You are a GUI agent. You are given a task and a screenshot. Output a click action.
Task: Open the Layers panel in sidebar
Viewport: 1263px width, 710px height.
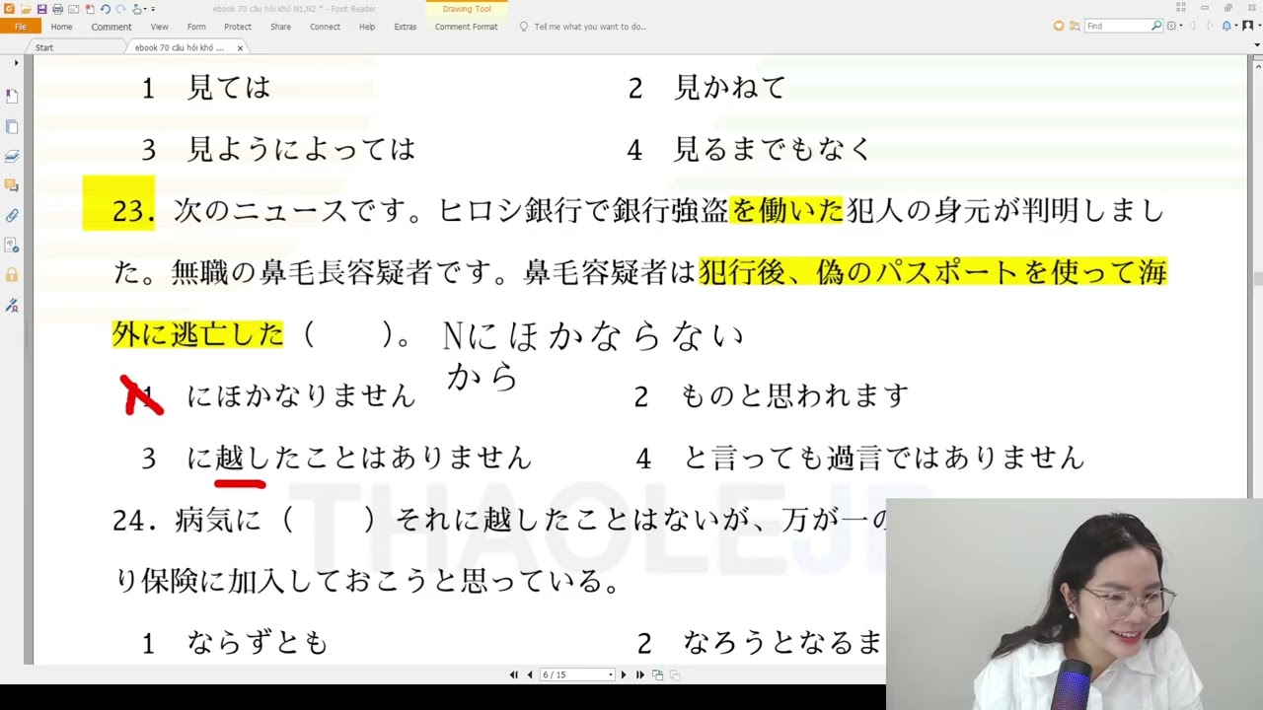12,156
